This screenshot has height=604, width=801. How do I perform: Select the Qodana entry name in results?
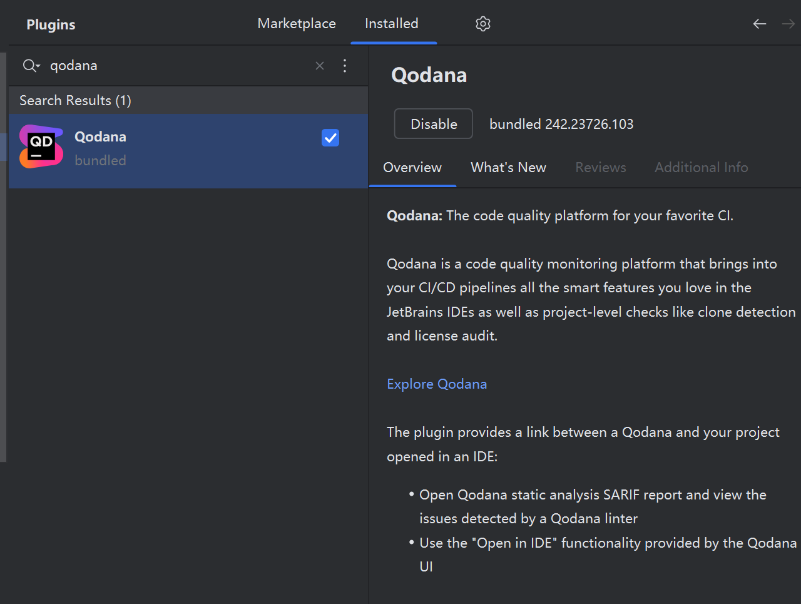point(101,137)
